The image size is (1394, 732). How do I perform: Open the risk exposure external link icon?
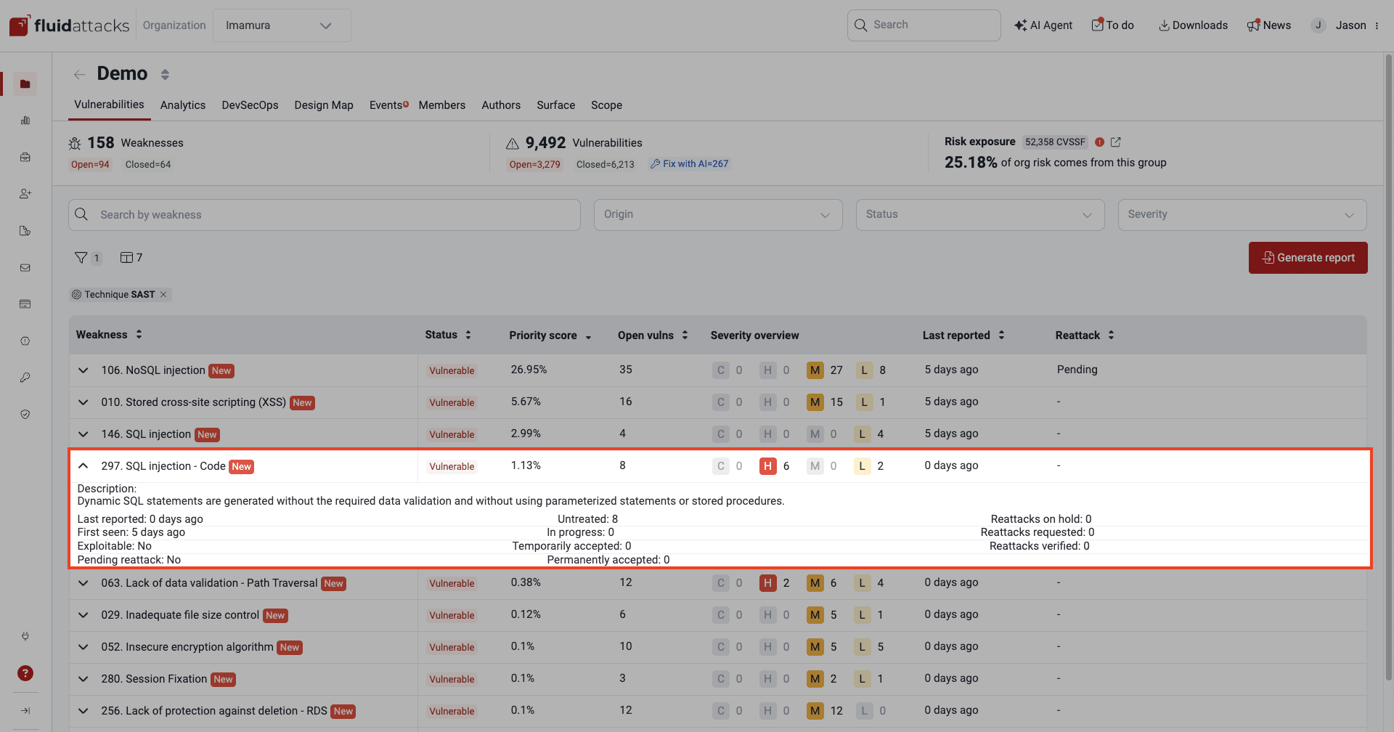point(1116,142)
